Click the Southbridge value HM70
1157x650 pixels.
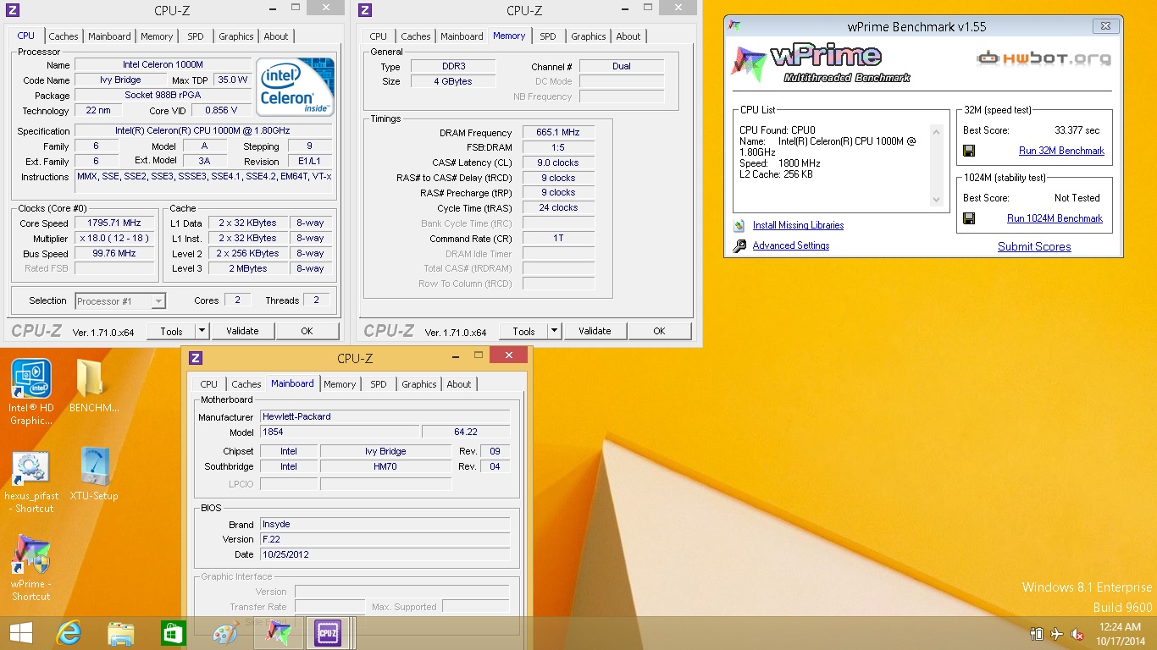click(x=385, y=466)
